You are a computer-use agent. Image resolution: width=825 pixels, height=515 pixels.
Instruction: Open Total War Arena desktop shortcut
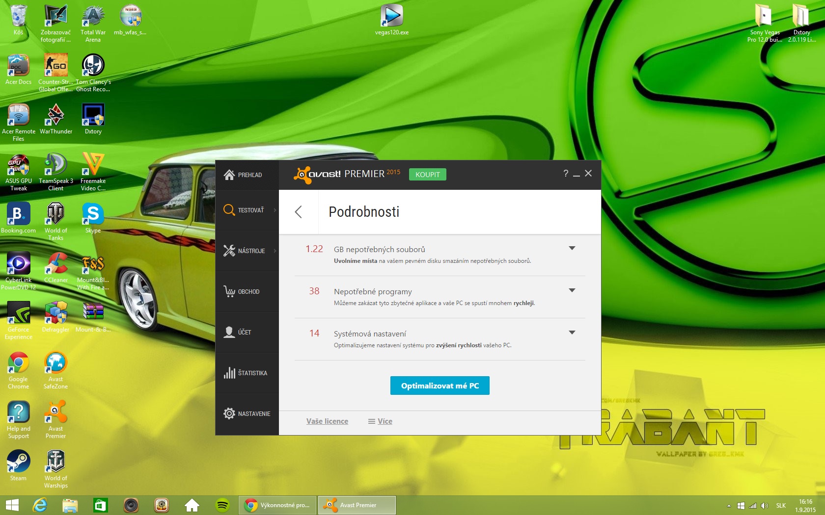click(x=93, y=24)
